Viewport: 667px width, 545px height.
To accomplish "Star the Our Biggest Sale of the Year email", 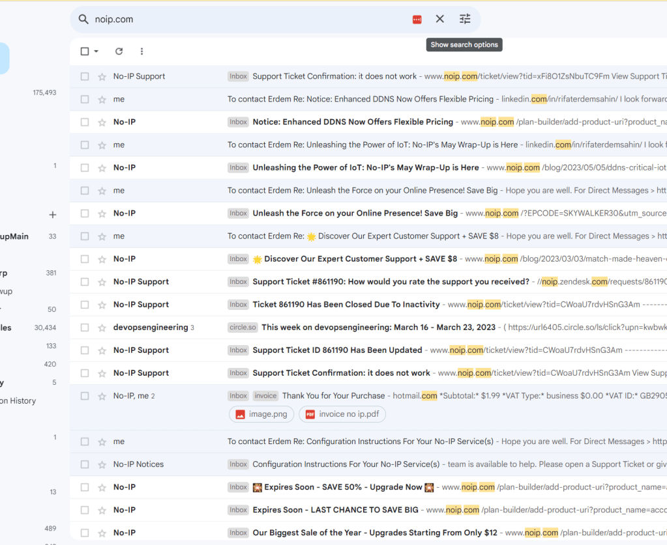I will click(x=102, y=533).
